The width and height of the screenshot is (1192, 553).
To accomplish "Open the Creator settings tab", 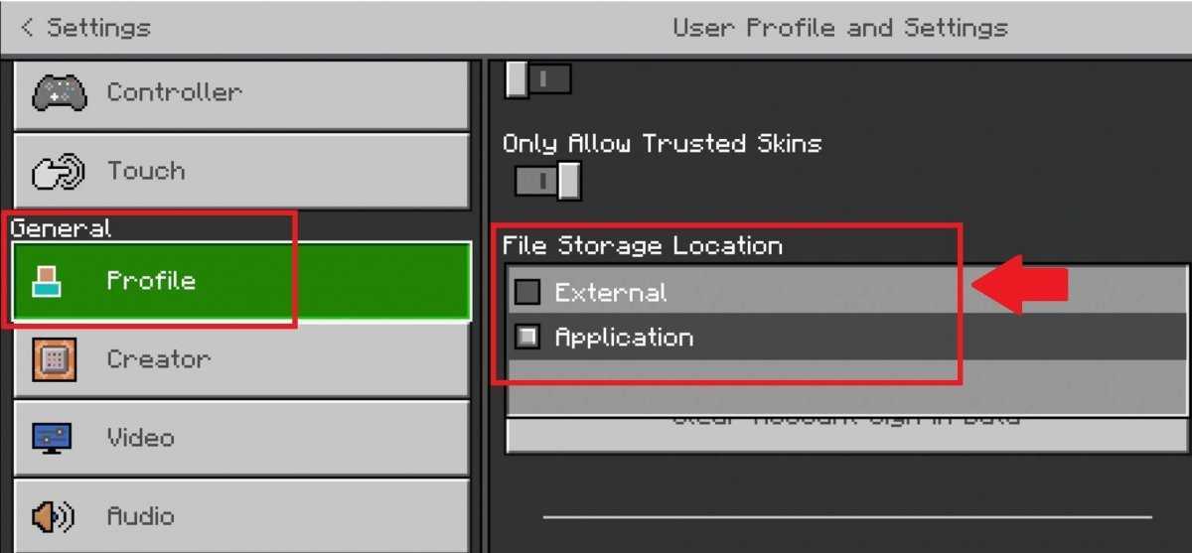I will [241, 359].
